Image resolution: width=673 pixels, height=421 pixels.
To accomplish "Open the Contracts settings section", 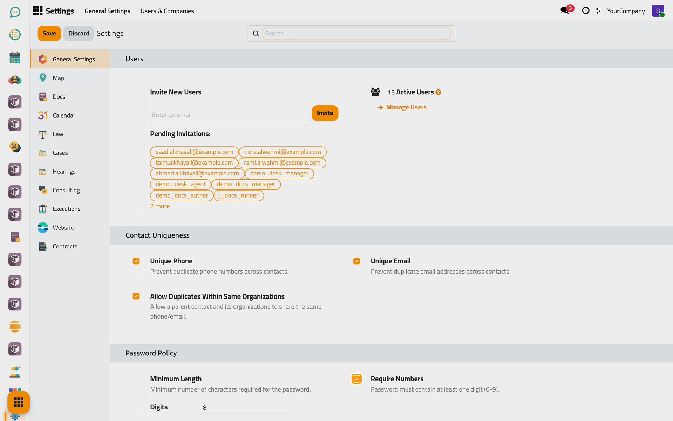I will pyautogui.click(x=70, y=246).
